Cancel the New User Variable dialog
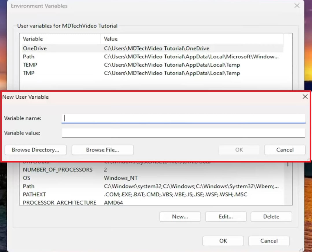 click(285, 150)
